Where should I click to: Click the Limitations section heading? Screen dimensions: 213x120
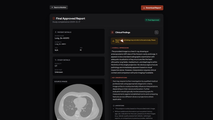(x=119, y=105)
